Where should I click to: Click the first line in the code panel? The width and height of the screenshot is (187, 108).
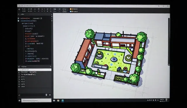[31, 18]
